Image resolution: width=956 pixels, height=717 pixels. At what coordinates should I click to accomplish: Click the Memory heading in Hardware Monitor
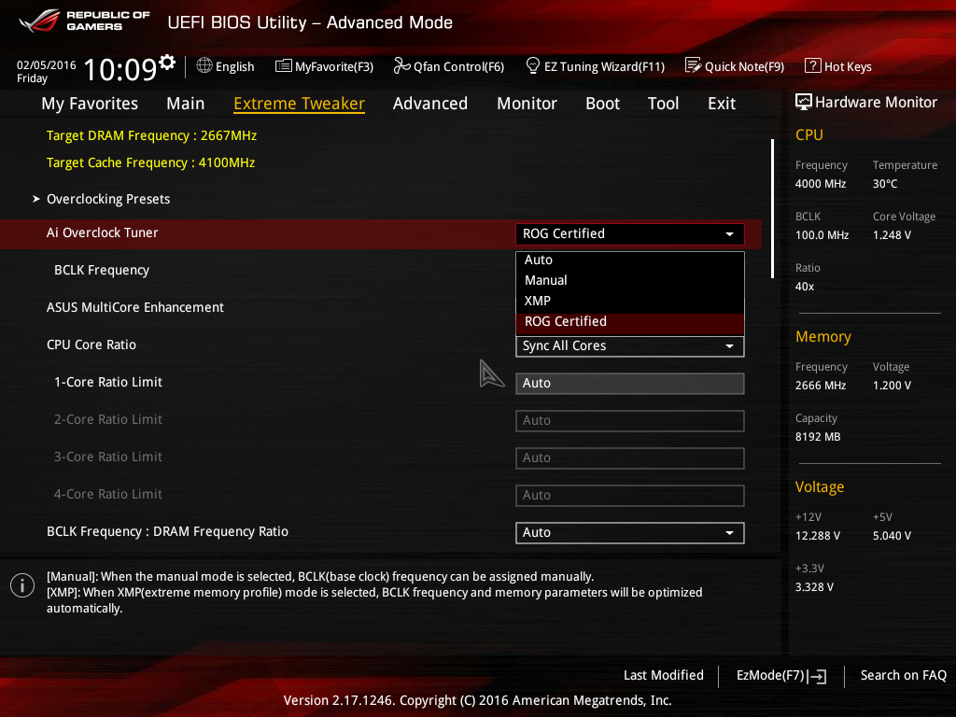(823, 337)
